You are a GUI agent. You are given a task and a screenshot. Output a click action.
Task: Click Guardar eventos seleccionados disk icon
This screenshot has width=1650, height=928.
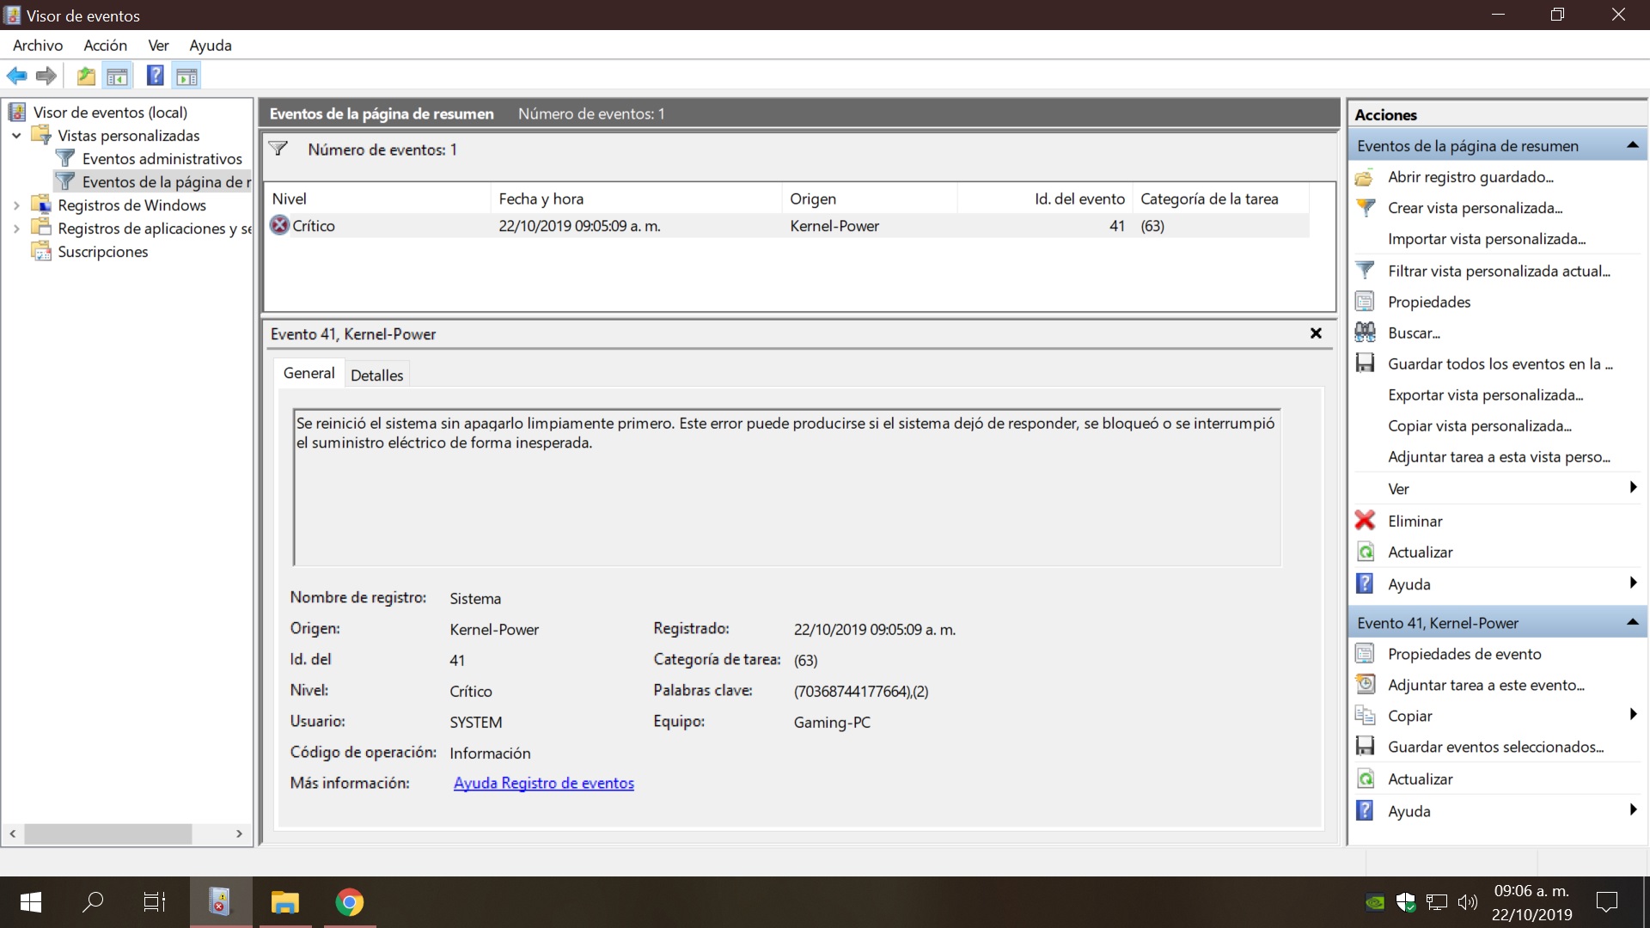pos(1365,747)
